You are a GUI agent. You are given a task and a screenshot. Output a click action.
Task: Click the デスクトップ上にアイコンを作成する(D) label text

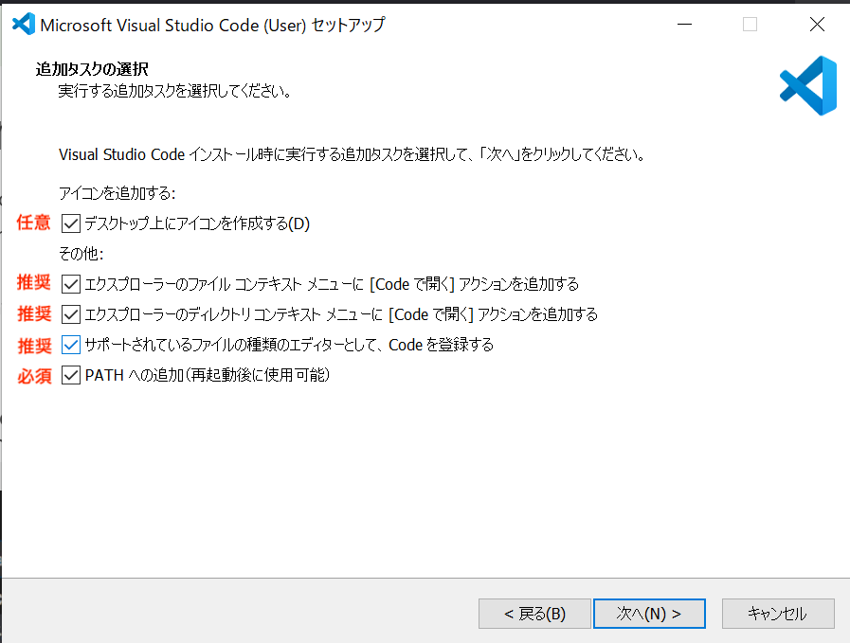click(x=197, y=223)
